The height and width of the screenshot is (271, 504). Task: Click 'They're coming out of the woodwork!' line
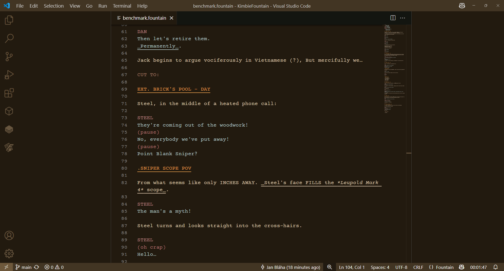[193, 125]
